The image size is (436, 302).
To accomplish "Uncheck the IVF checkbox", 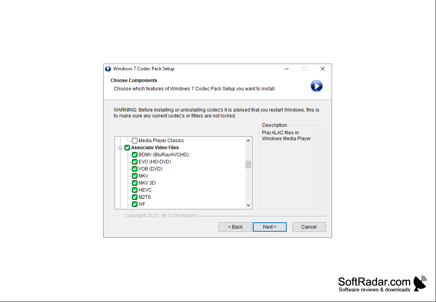I will tap(135, 204).
